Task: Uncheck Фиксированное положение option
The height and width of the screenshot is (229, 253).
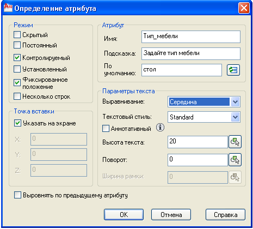Action: pos(17,82)
